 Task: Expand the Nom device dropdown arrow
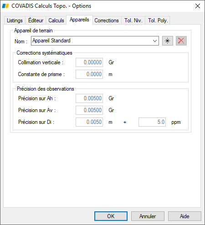point(155,41)
